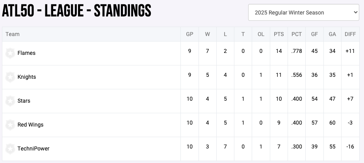Click the Knights team logo icon
This screenshot has height=163, width=364.
(x=10, y=77)
